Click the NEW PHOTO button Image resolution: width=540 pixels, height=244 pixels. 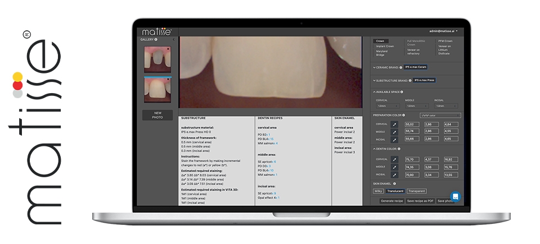(157, 115)
